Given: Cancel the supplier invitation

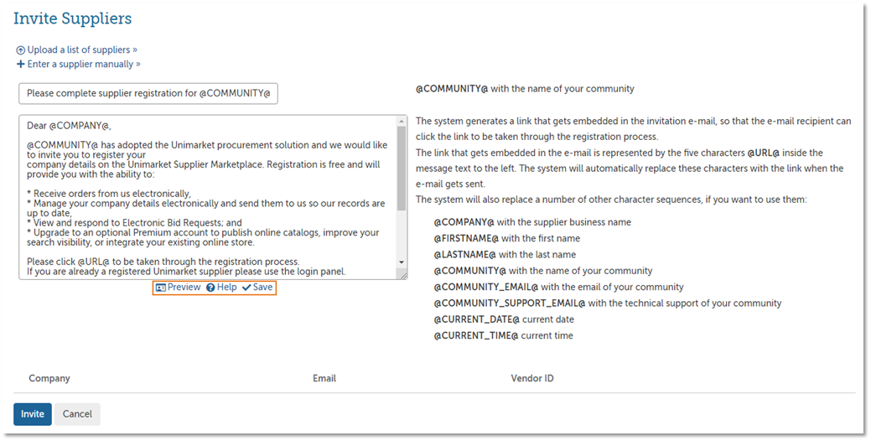Looking at the screenshot, I should [77, 414].
